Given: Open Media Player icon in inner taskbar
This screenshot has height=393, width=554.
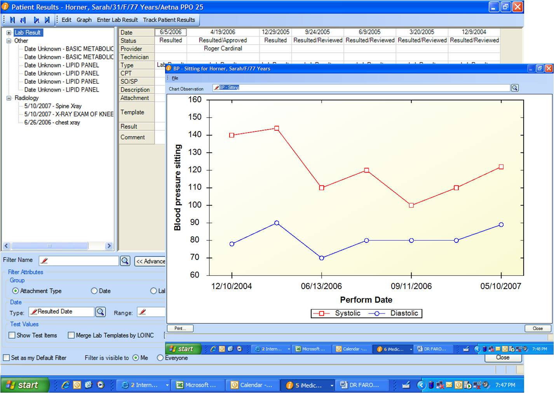Looking at the screenshot, I should (x=239, y=349).
